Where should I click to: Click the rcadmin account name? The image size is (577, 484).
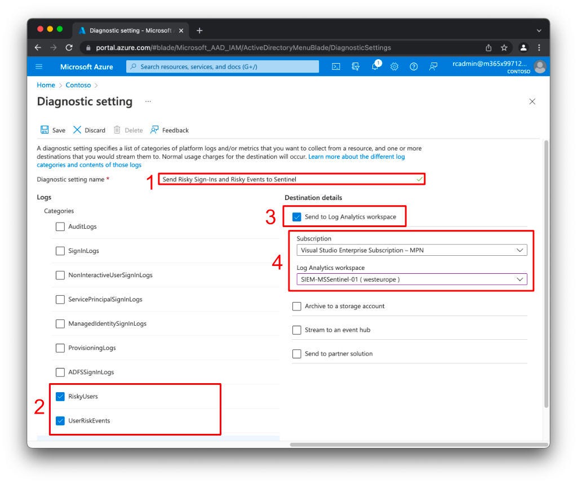[490, 64]
